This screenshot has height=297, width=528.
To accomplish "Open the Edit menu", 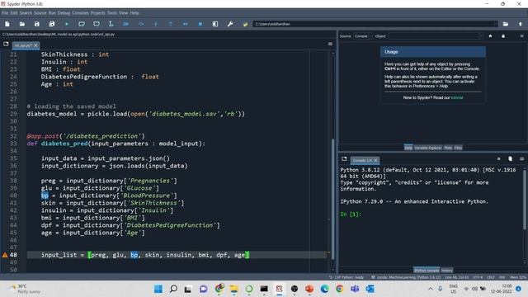I will tap(14, 13).
